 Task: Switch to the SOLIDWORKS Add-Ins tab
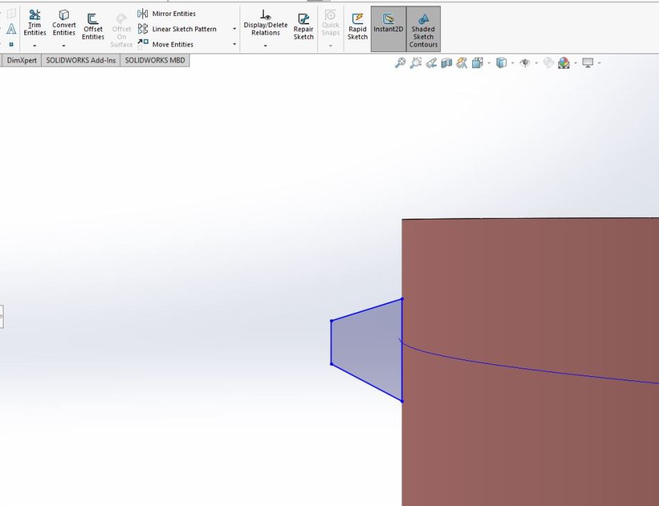[x=81, y=60]
